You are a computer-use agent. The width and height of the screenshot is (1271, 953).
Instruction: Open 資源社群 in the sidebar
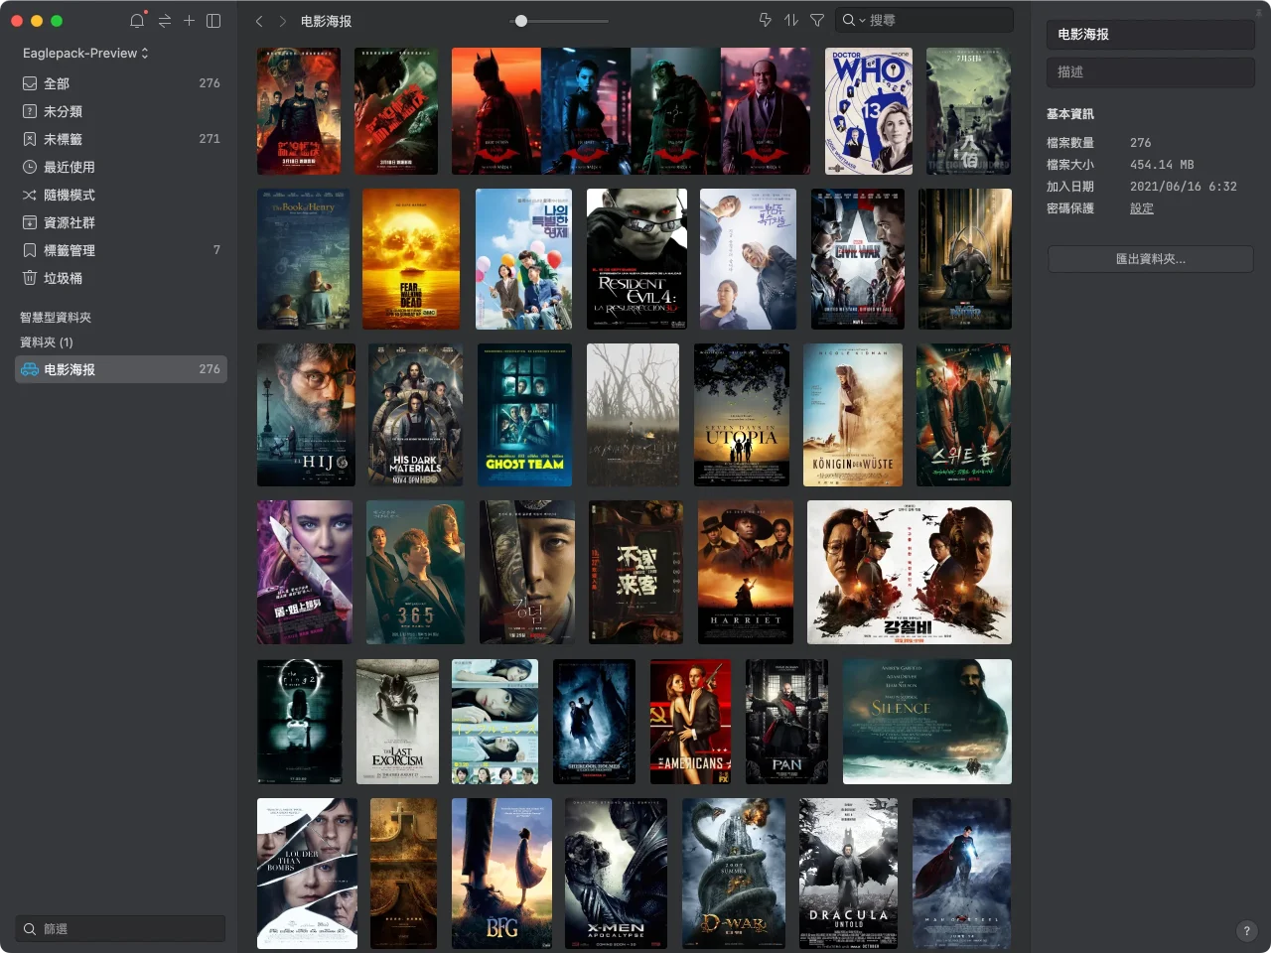point(121,222)
